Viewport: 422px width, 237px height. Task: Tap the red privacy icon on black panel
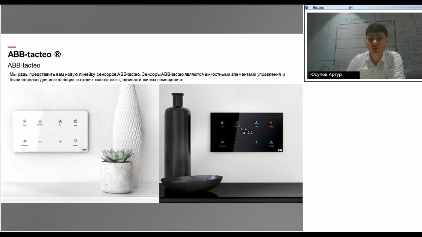click(x=271, y=122)
